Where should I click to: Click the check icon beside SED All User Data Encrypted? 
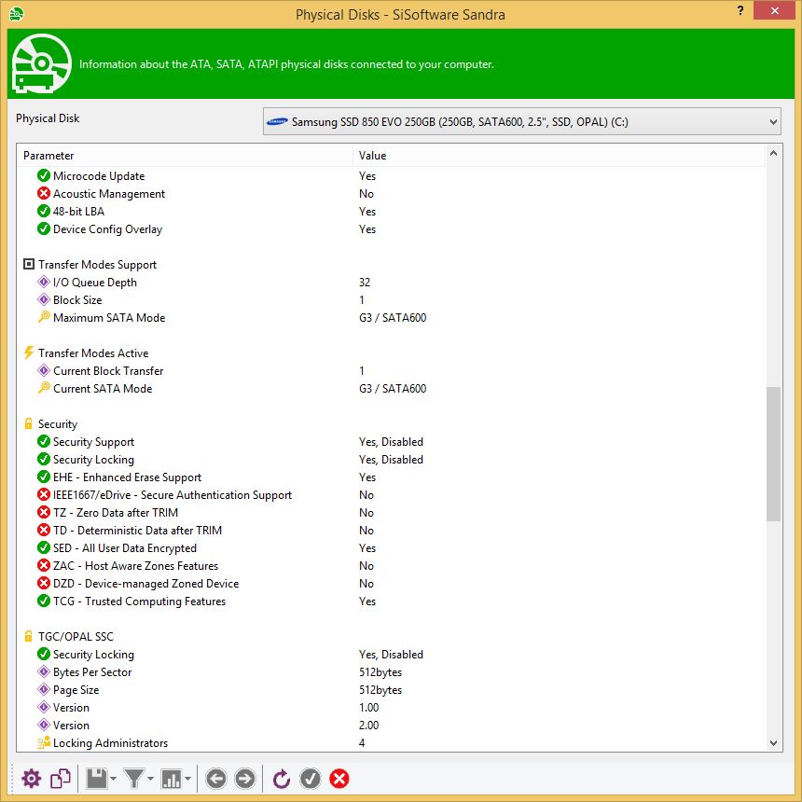point(44,547)
